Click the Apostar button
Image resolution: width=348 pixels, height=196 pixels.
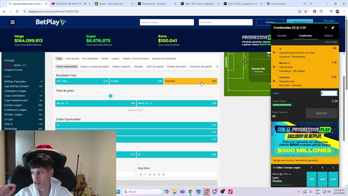(x=322, y=113)
